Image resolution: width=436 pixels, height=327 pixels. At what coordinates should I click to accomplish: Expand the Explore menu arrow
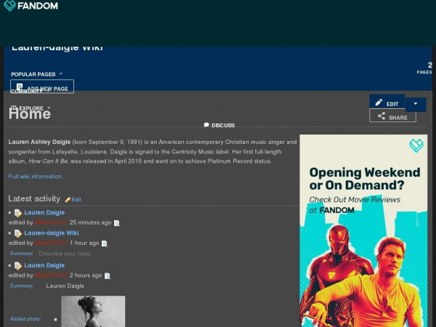[49, 108]
